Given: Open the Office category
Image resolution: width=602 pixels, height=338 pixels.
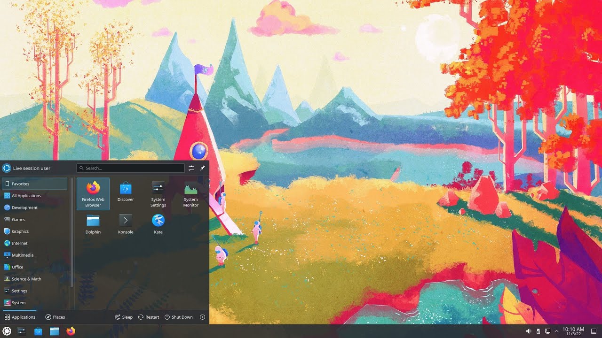Looking at the screenshot, I should coord(35,267).
